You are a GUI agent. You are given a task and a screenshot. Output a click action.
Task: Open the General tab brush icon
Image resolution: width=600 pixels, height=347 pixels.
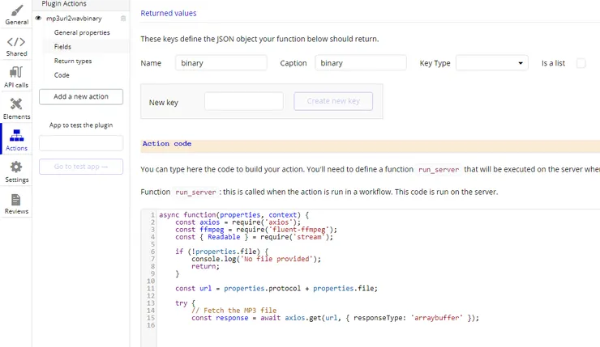(x=16, y=11)
